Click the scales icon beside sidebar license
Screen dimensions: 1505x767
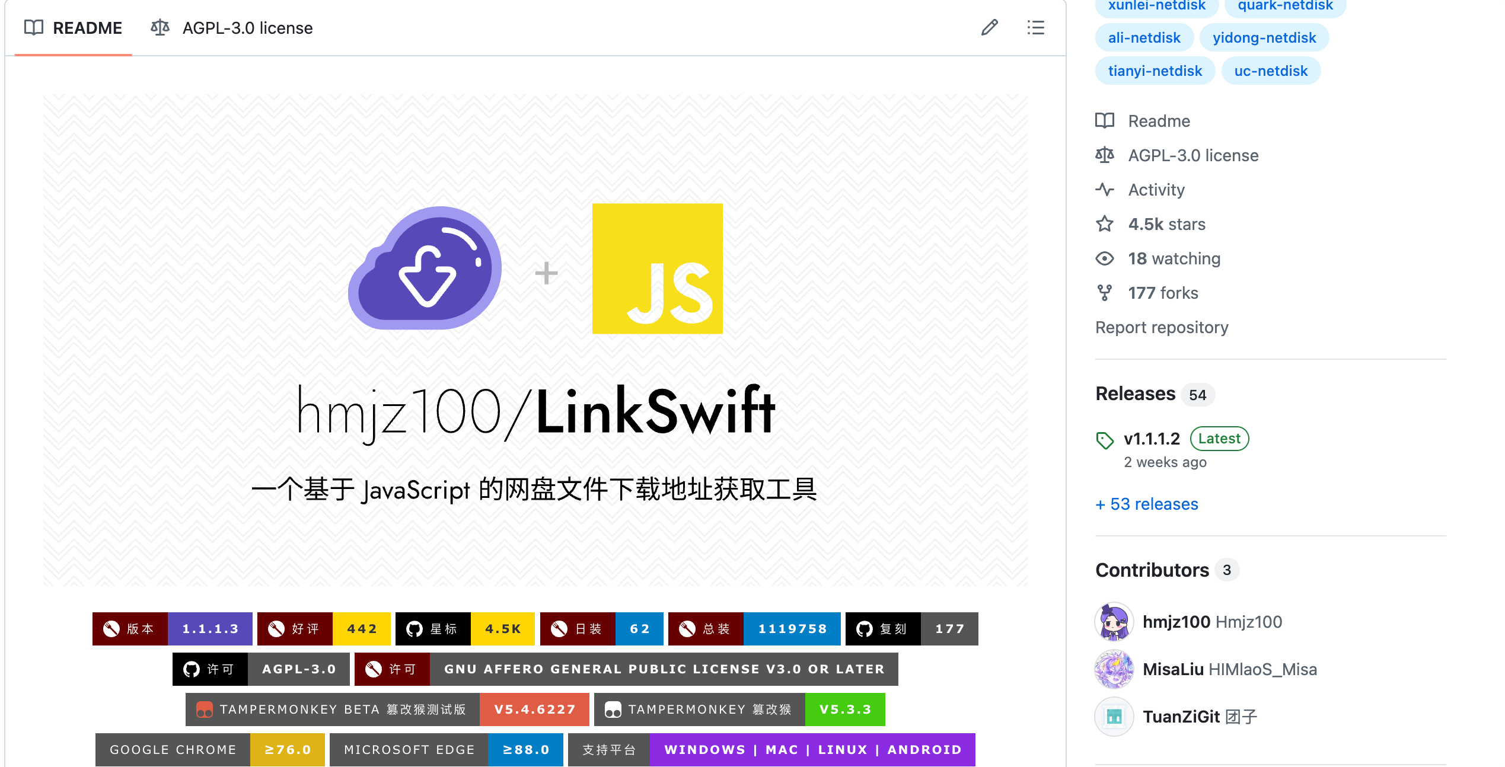(1105, 155)
